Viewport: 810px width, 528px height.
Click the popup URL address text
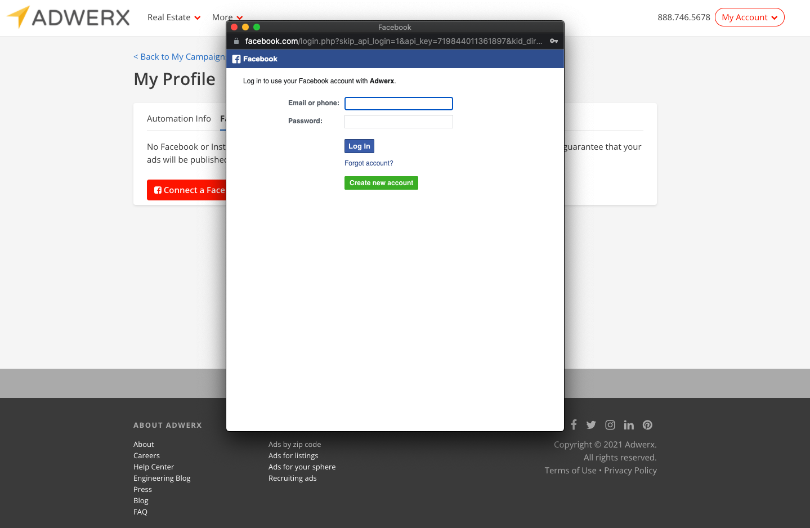pos(393,41)
